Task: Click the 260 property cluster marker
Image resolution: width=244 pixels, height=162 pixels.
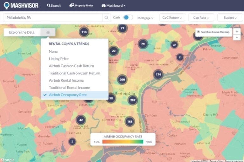Action: (122, 80)
